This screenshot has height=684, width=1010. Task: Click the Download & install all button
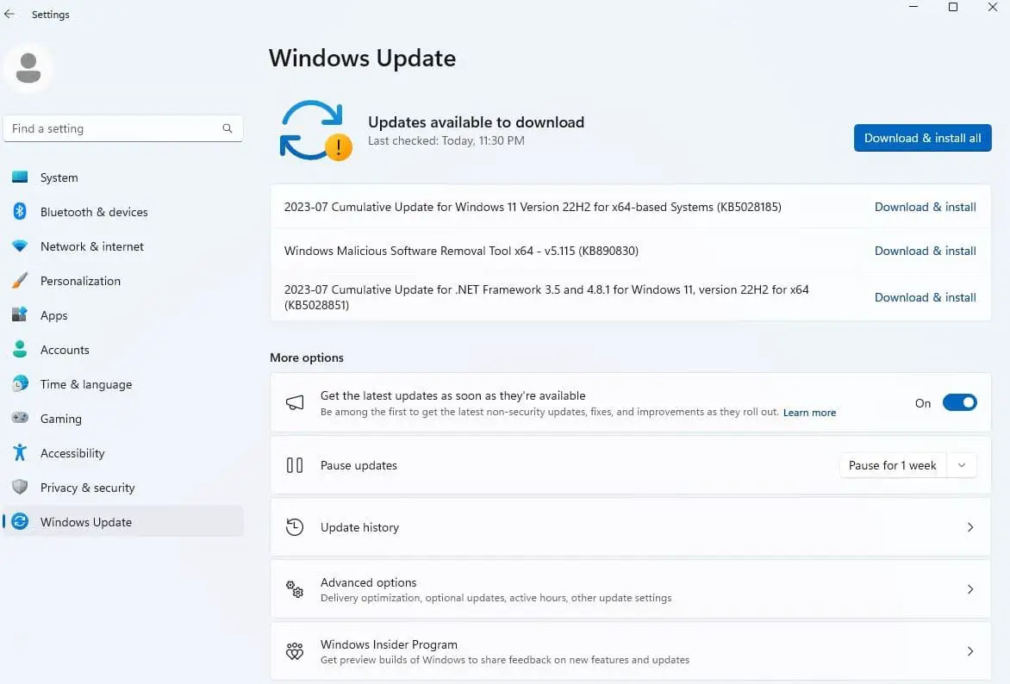[x=922, y=138]
